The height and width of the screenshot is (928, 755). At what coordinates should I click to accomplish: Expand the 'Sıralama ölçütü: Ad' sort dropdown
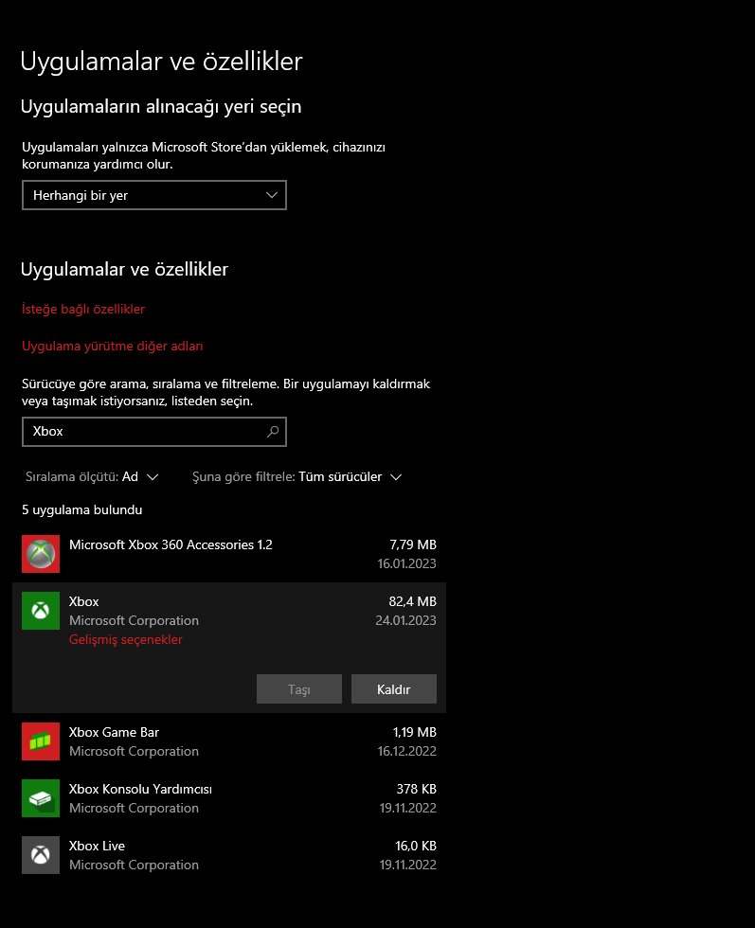point(92,477)
